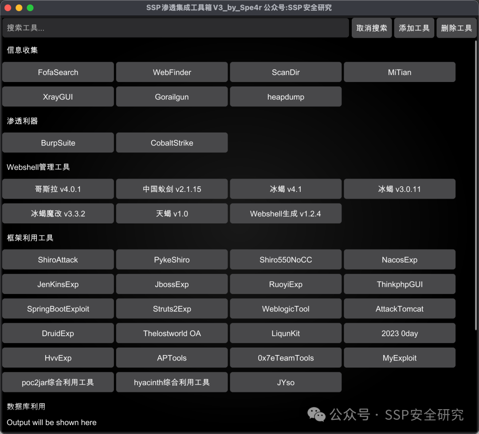Image resolution: width=479 pixels, height=434 pixels.
Task: Launch ThinkphpGUI
Action: (400, 284)
